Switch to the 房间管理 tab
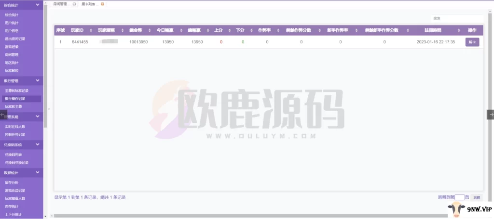Image resolution: width=494 pixels, height=219 pixels. coord(63,4)
